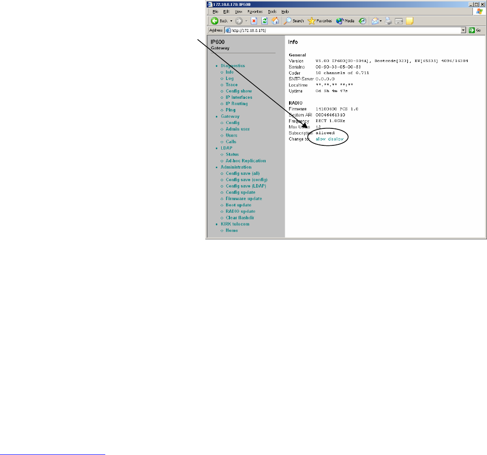The image size is (487, 455).
Task: Open the Firmware update link
Action: click(x=244, y=199)
